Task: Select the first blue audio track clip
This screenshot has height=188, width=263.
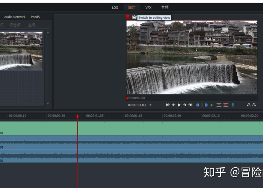Action: (131, 142)
